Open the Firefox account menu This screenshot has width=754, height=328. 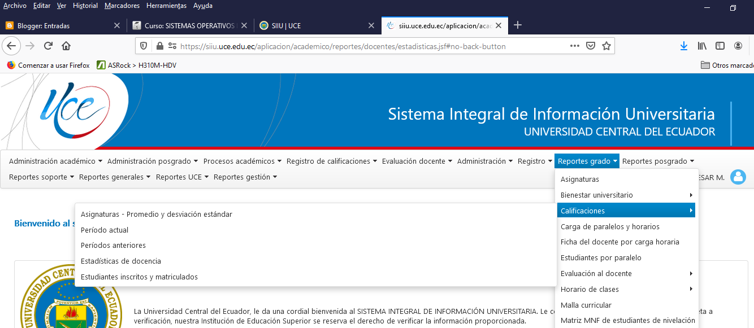(738, 46)
